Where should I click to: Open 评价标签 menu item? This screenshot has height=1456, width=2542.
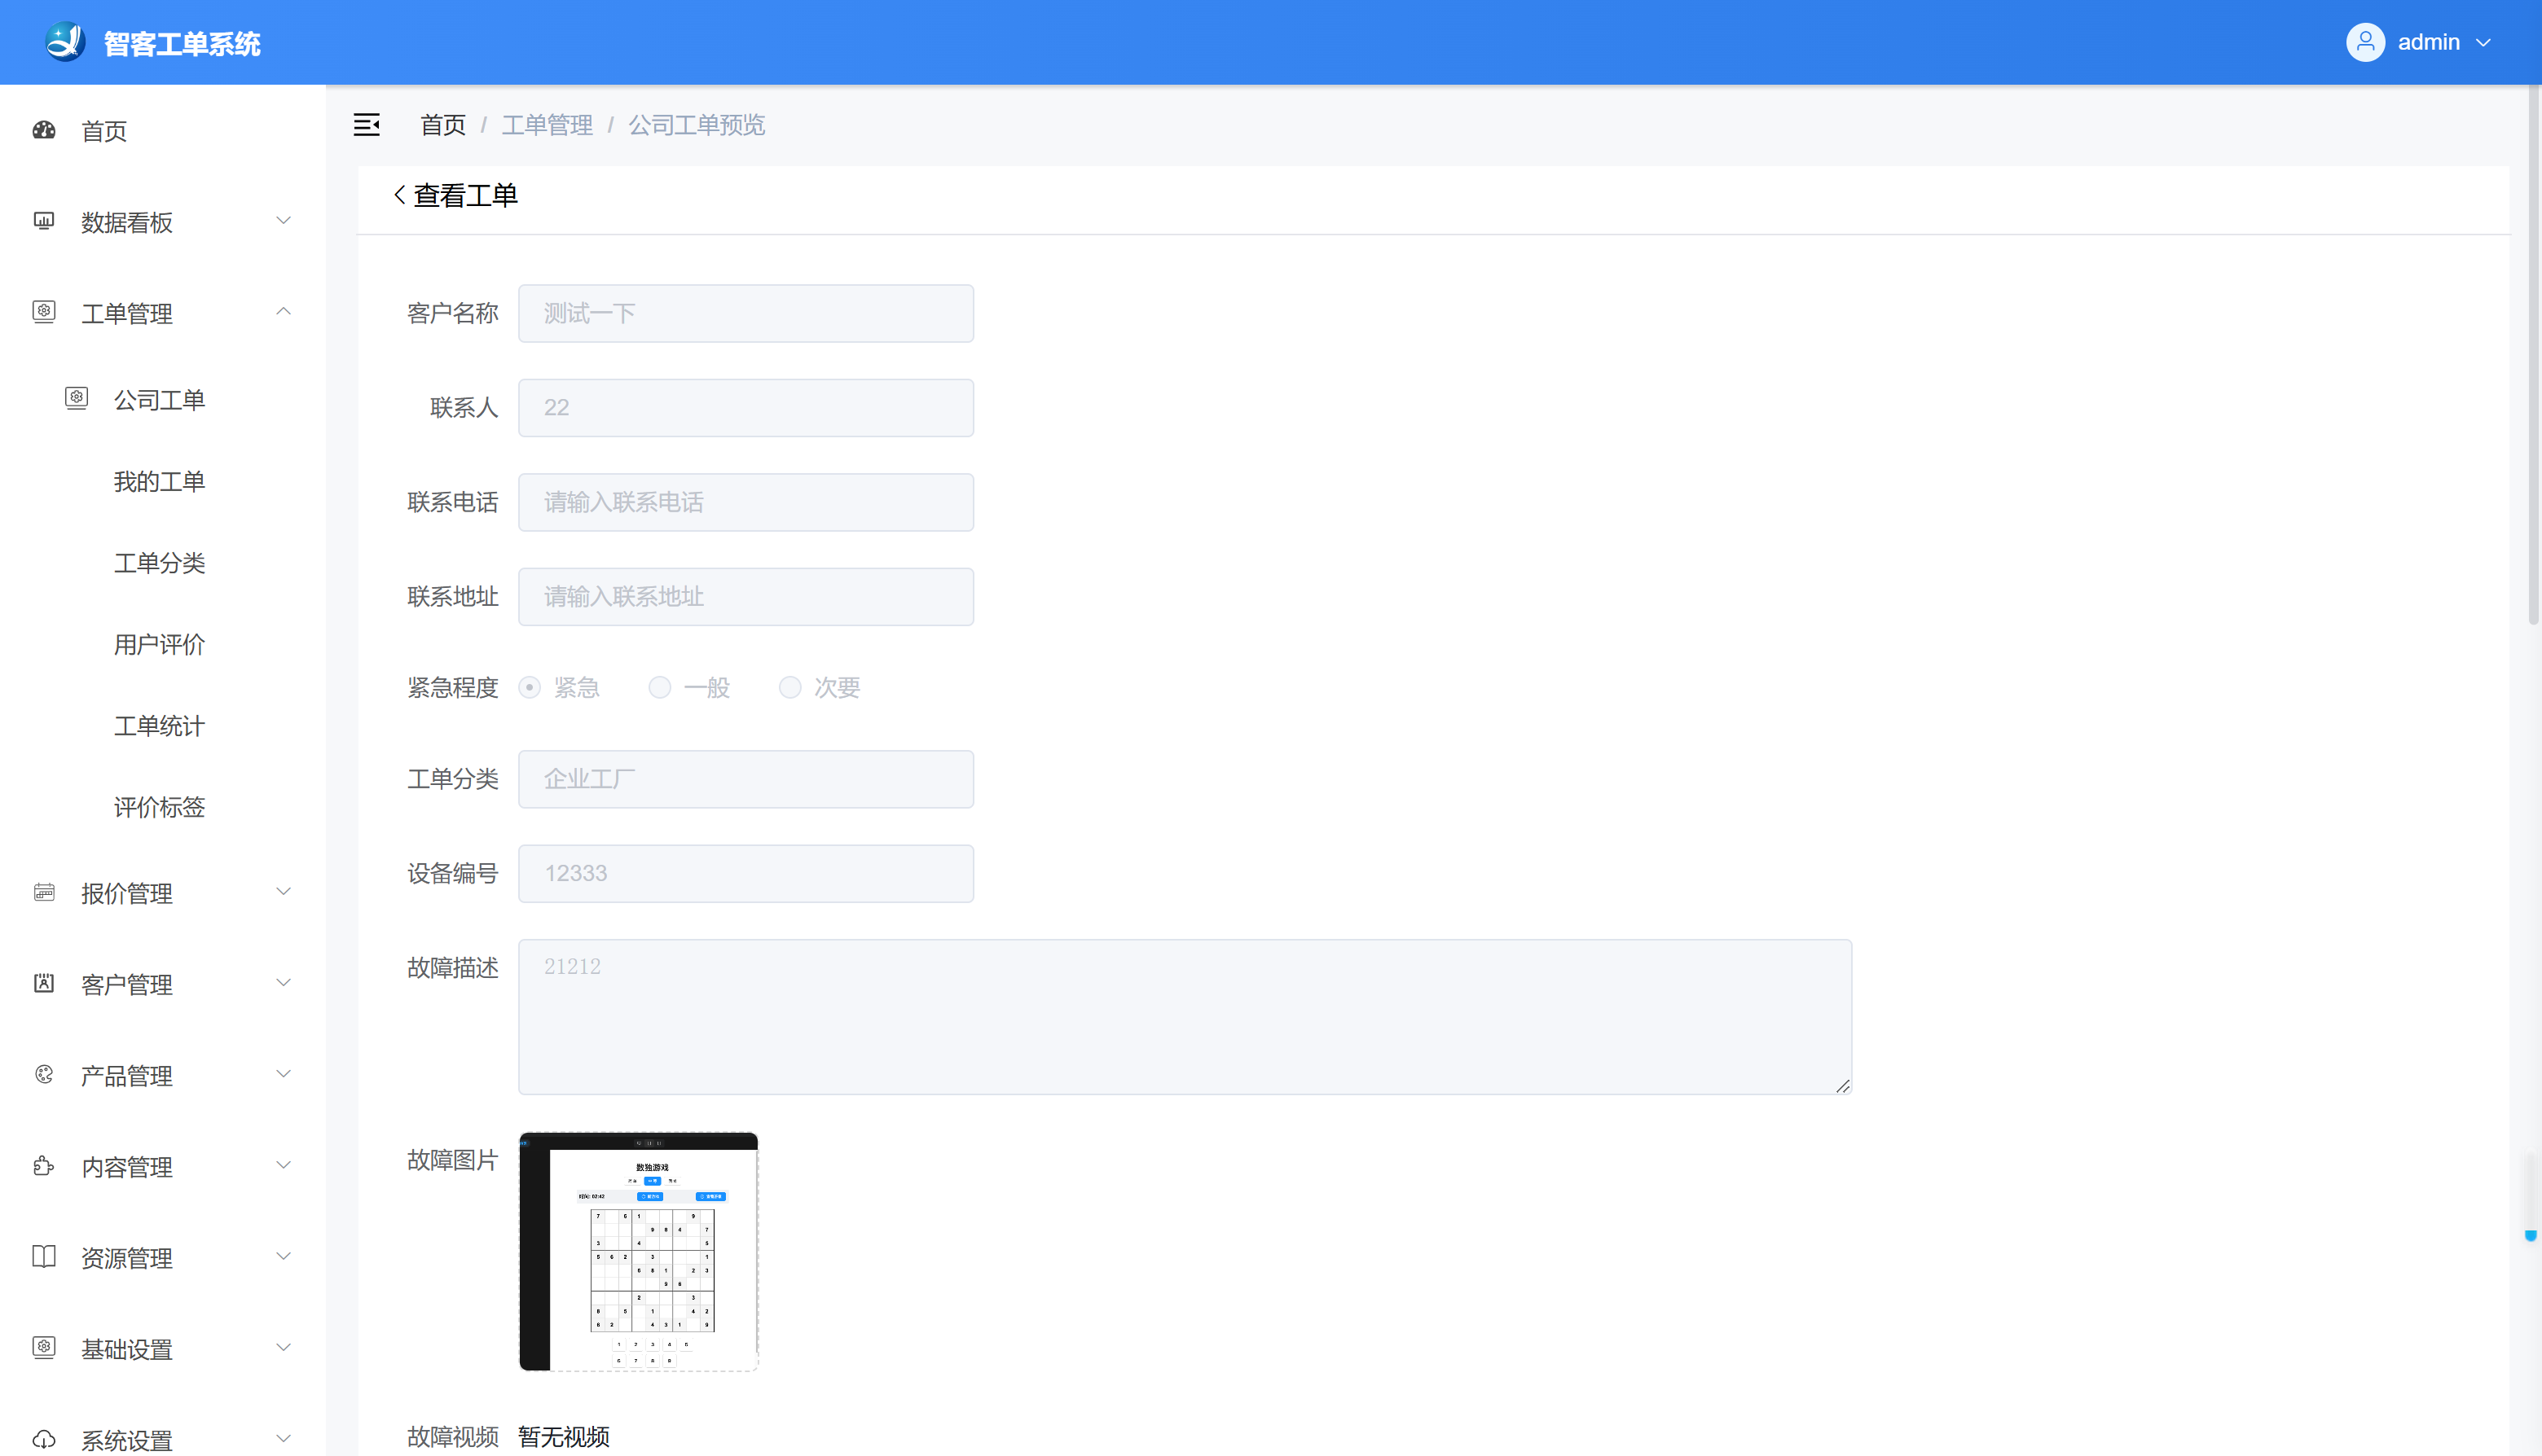[x=159, y=807]
